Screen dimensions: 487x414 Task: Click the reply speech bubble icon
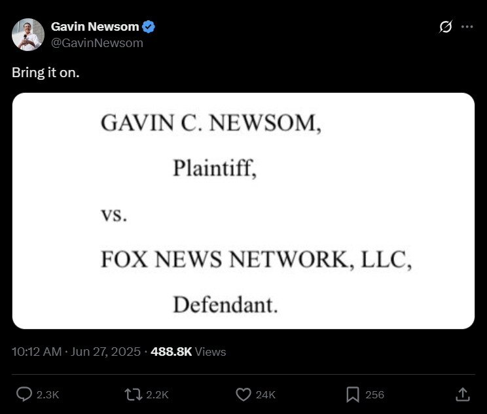[24, 394]
